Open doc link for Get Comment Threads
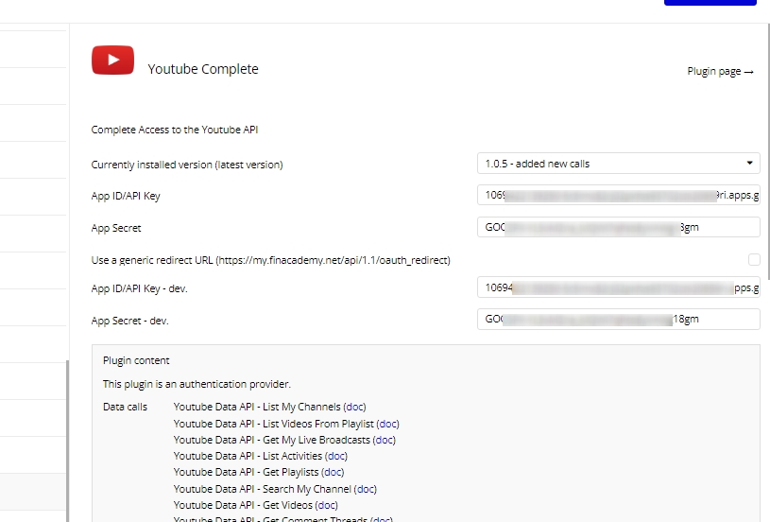 coord(382,518)
